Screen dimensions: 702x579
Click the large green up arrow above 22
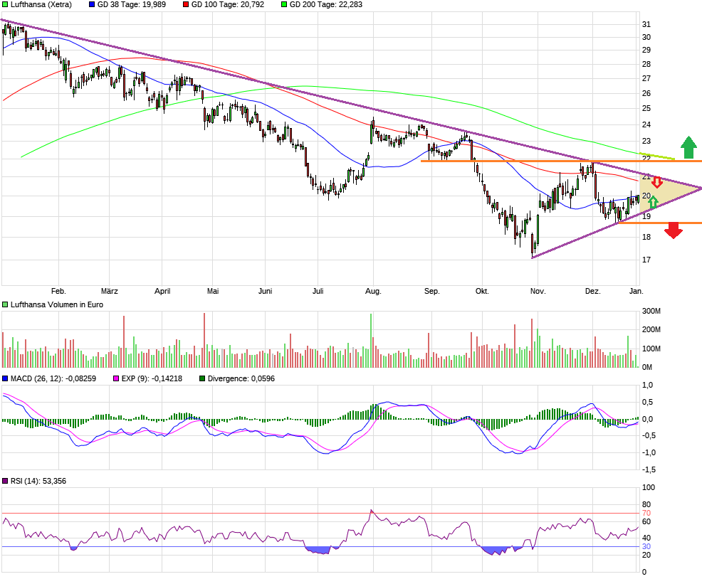coord(688,148)
